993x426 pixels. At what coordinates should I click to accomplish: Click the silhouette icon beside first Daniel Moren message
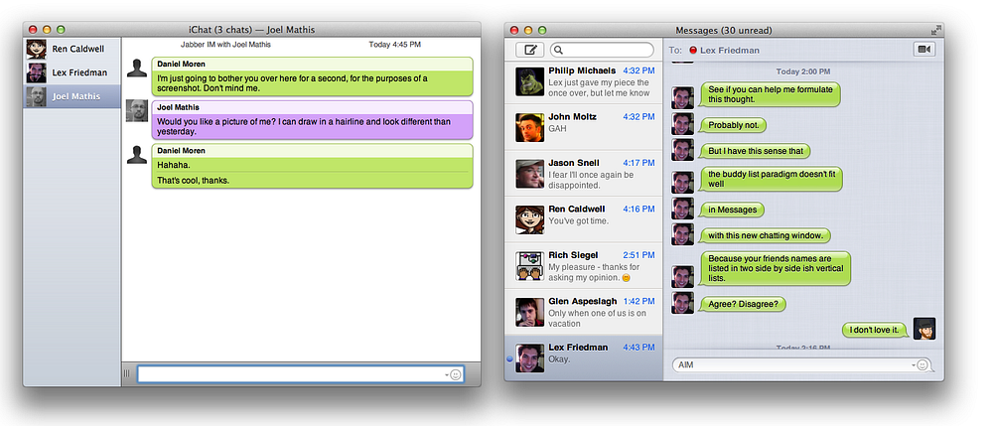[137, 69]
